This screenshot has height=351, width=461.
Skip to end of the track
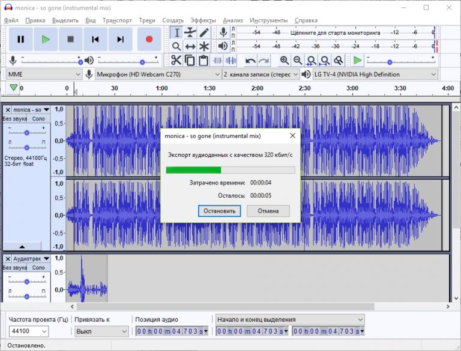point(120,40)
